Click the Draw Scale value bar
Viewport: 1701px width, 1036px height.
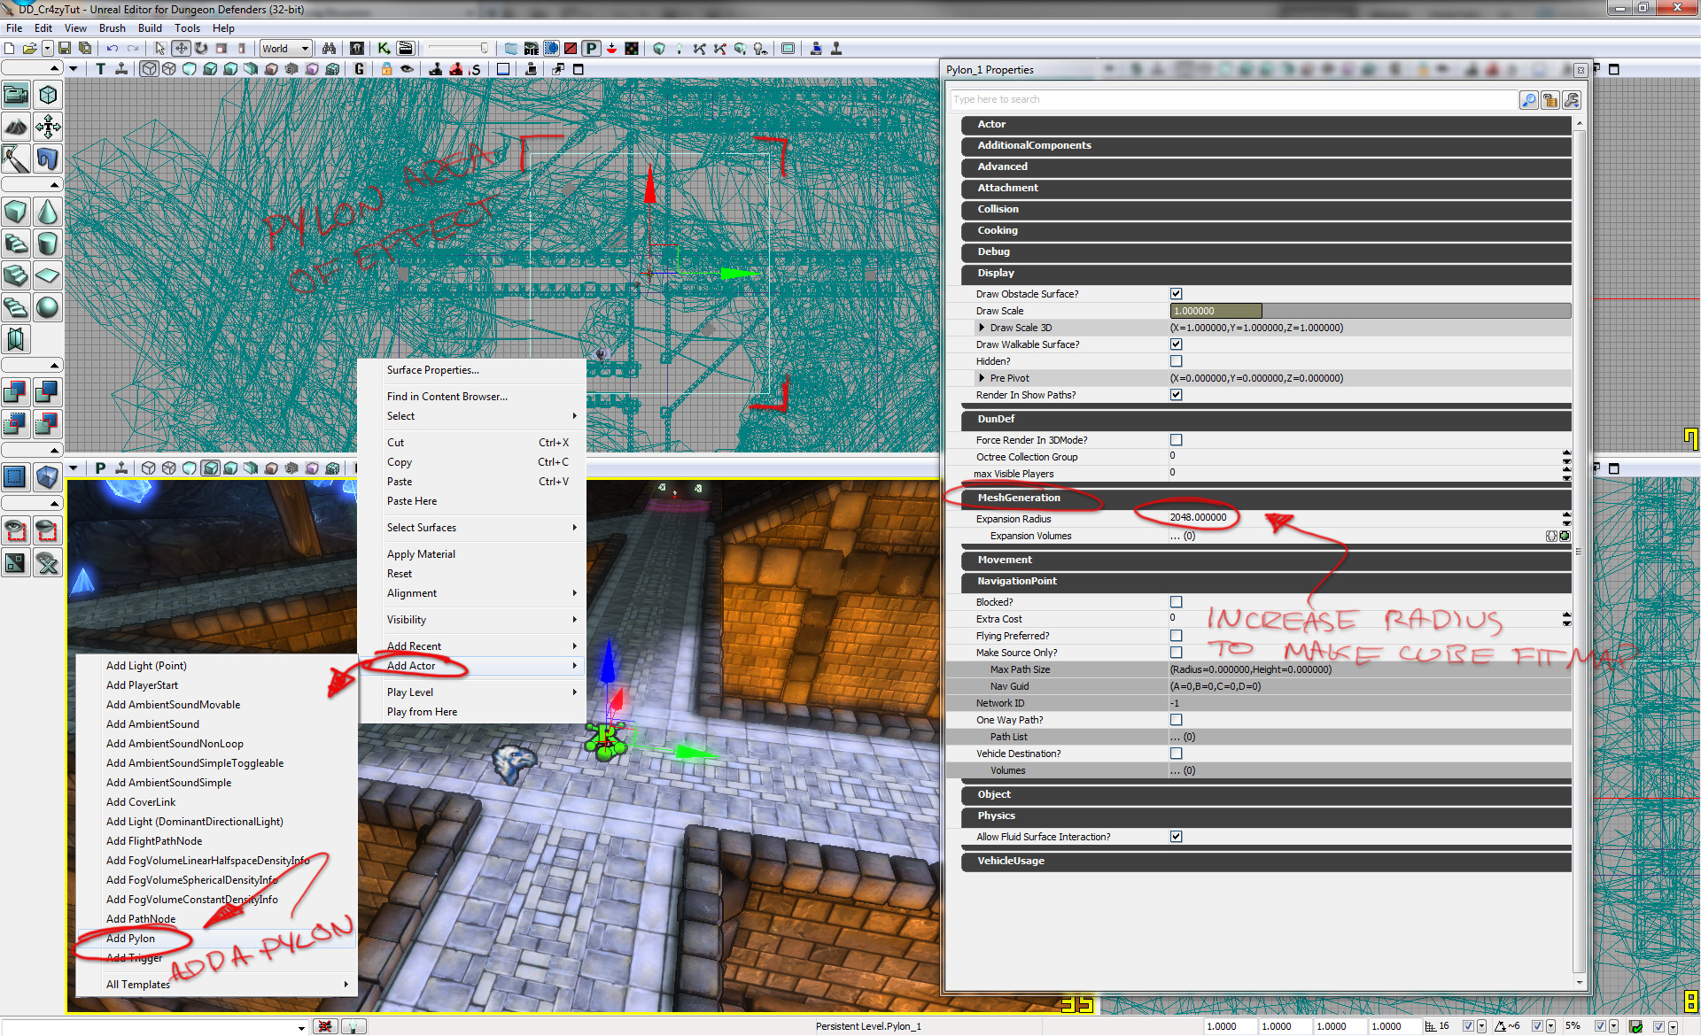[1370, 311]
